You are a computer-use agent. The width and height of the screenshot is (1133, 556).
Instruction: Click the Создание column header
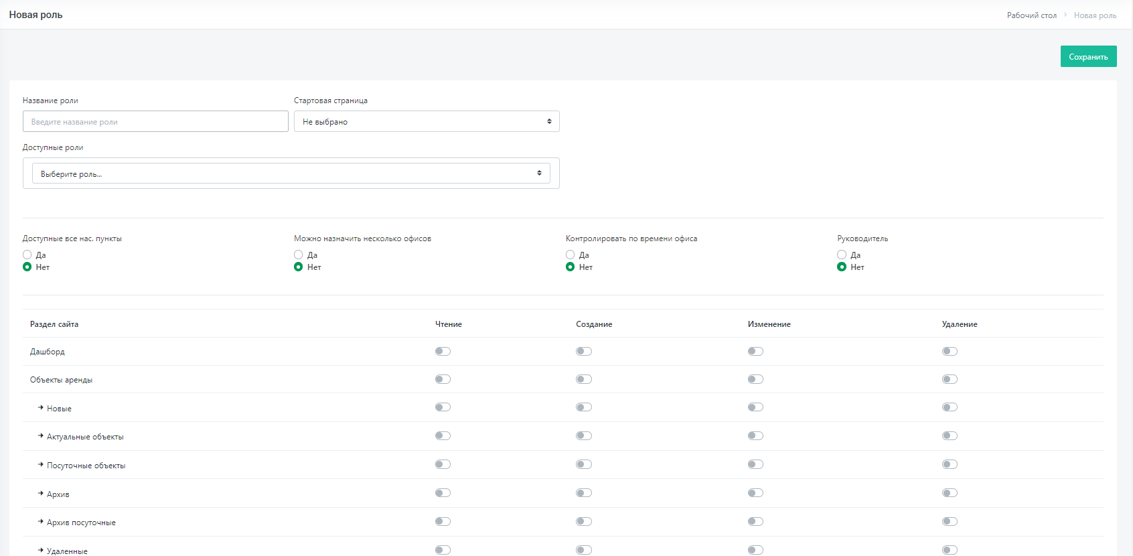point(594,324)
